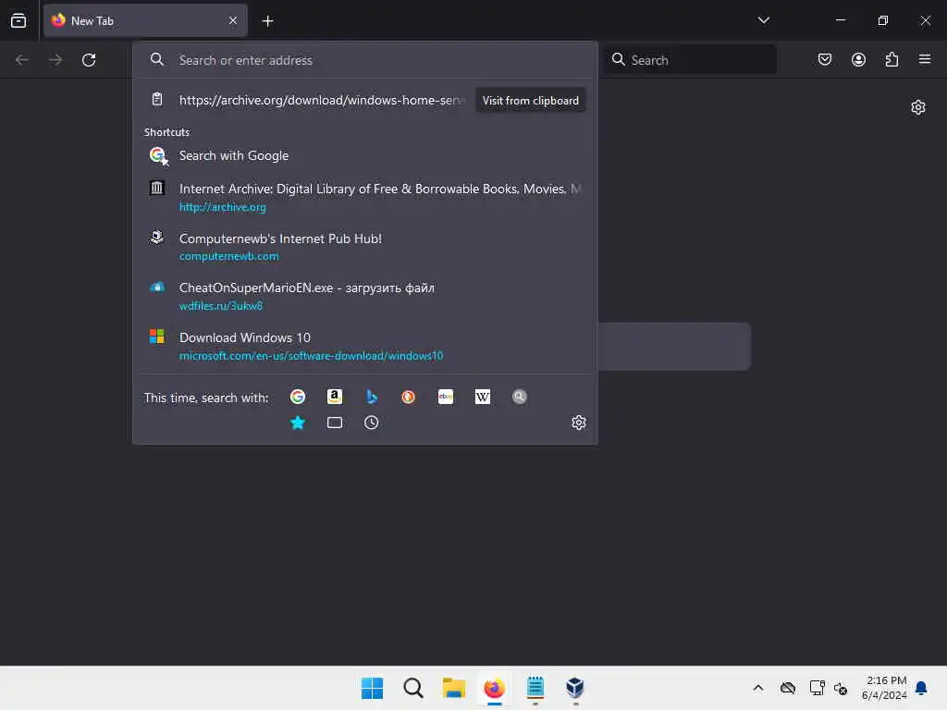Screen dimensions: 947x710
Task: Search history with the clock icon
Action: (372, 422)
